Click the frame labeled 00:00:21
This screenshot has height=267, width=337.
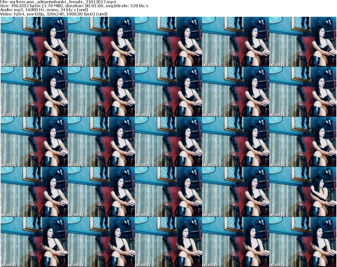tap(302, 92)
